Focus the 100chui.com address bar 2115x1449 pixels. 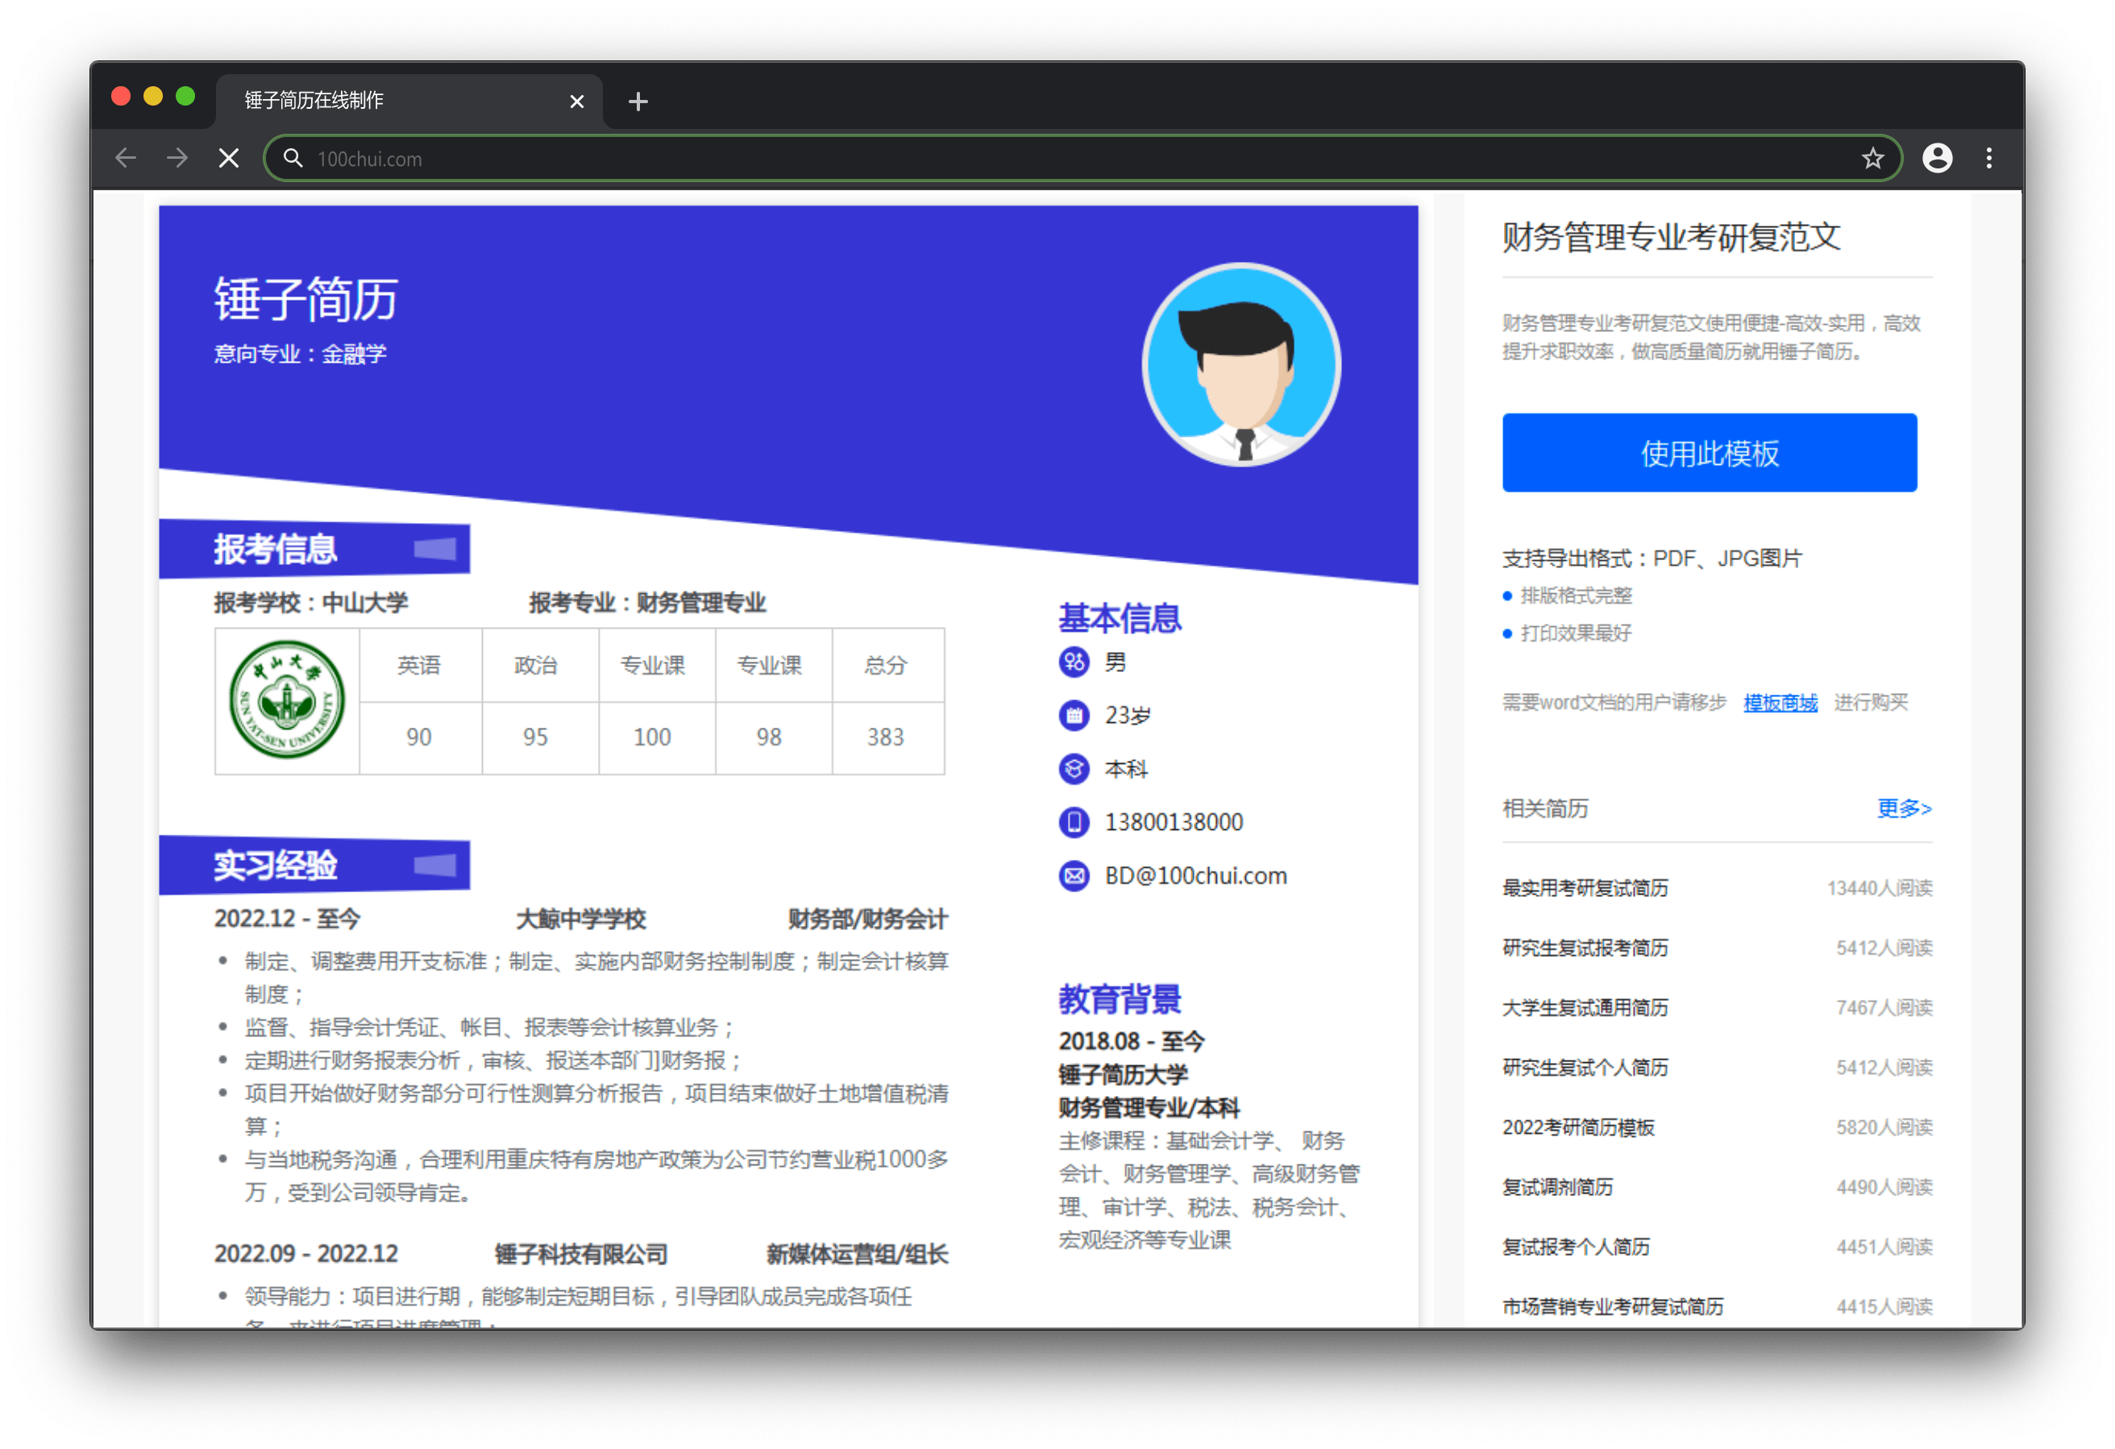click(1083, 159)
